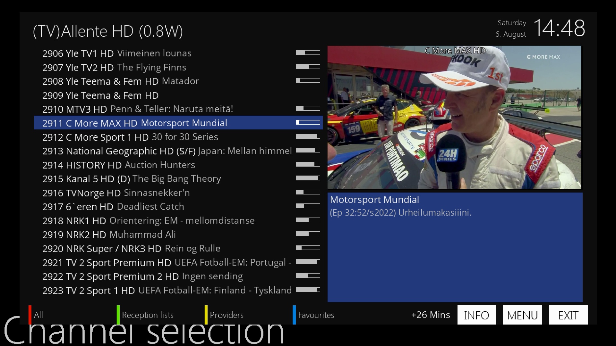
Task: Click progress bar for Yle TV1 HD
Action: [308, 53]
